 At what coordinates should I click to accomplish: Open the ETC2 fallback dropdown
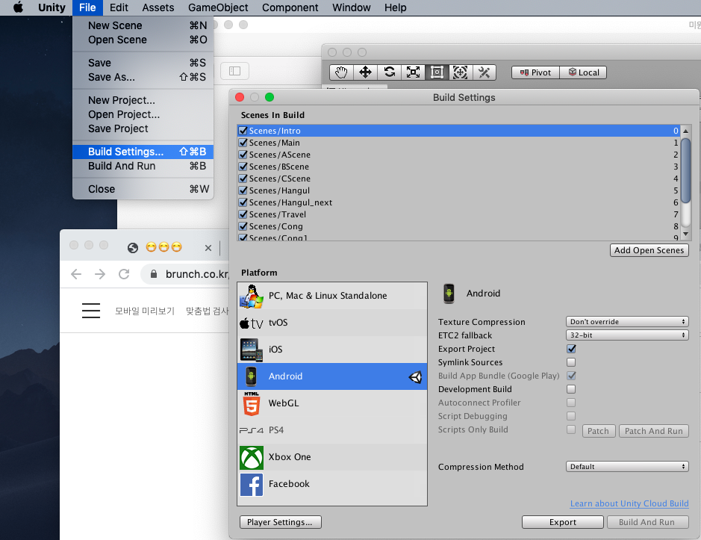pos(627,335)
